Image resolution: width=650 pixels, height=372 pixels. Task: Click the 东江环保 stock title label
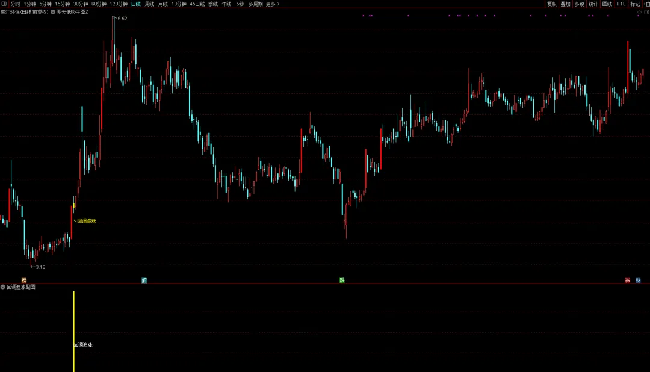point(25,12)
